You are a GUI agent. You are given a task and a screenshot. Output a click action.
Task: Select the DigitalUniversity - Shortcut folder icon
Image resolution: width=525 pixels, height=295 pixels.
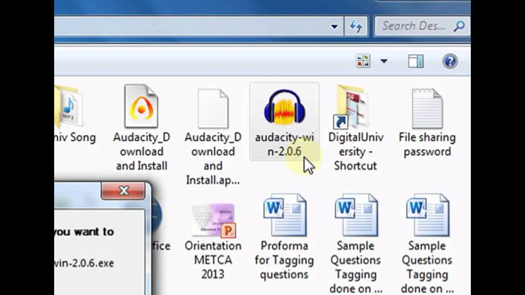(x=352, y=106)
